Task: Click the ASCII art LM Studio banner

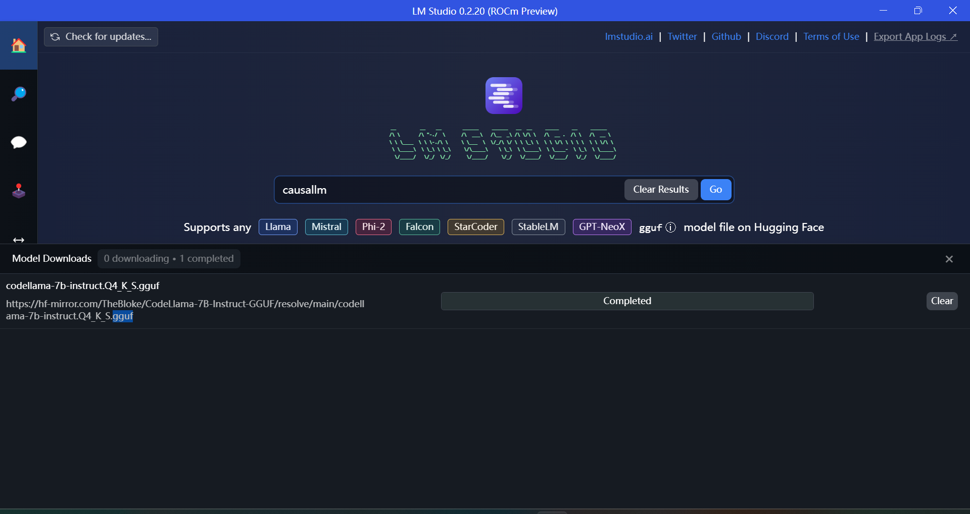Action: (x=503, y=144)
